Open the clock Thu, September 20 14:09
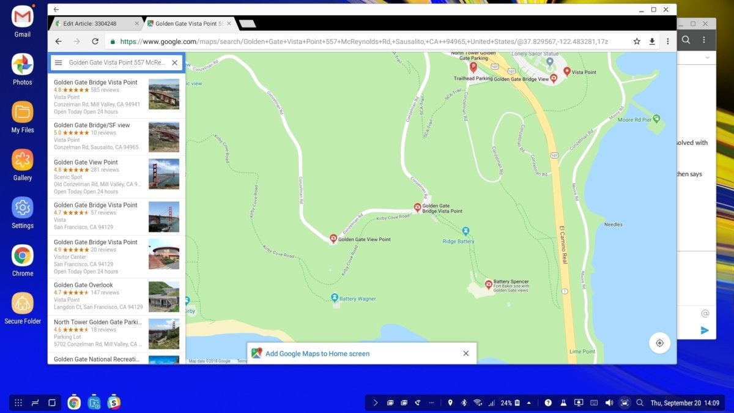Screen dimensions: 734x413 [x=685, y=403]
